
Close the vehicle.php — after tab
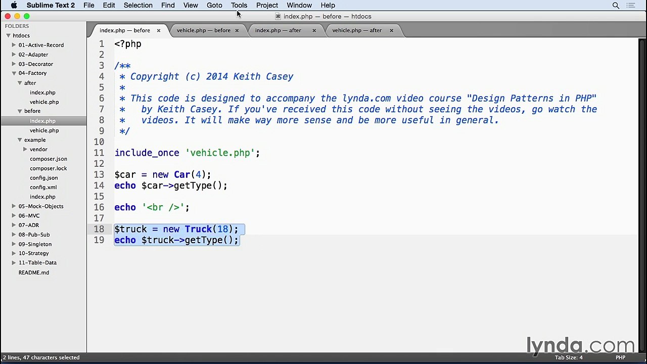(x=391, y=30)
